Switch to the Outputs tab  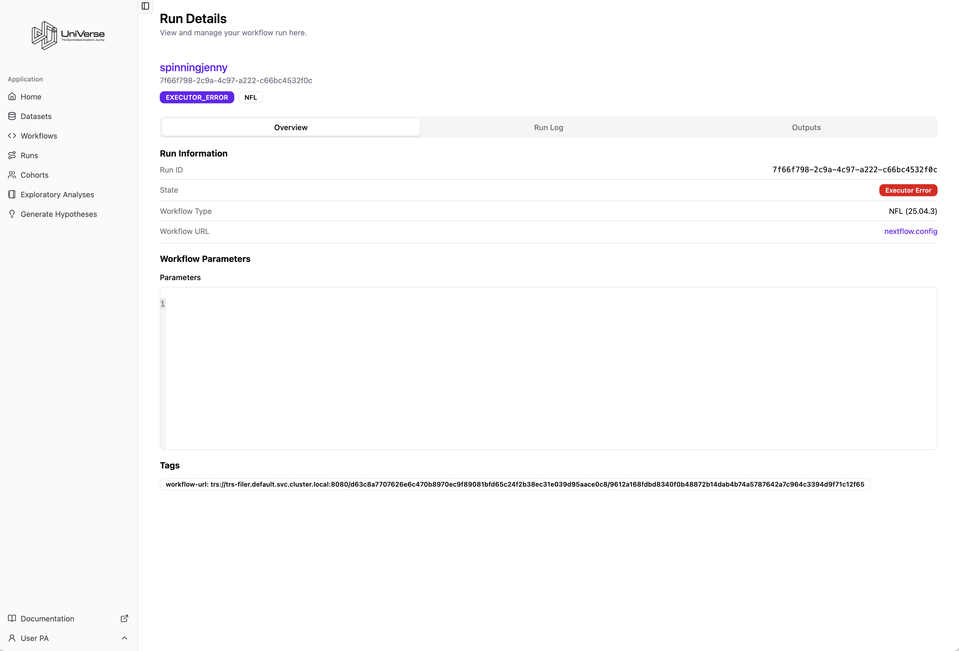806,127
